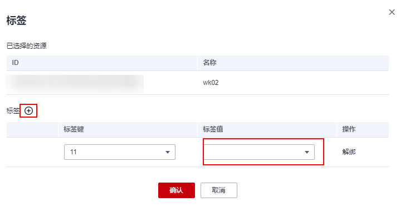Viewport: 400px width, 207px height.
Task: Expand the tag key dropdown arrow next to 11
Action: 168,152
